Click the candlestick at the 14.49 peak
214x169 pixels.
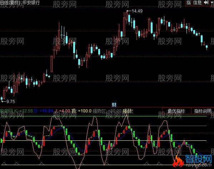127,16
